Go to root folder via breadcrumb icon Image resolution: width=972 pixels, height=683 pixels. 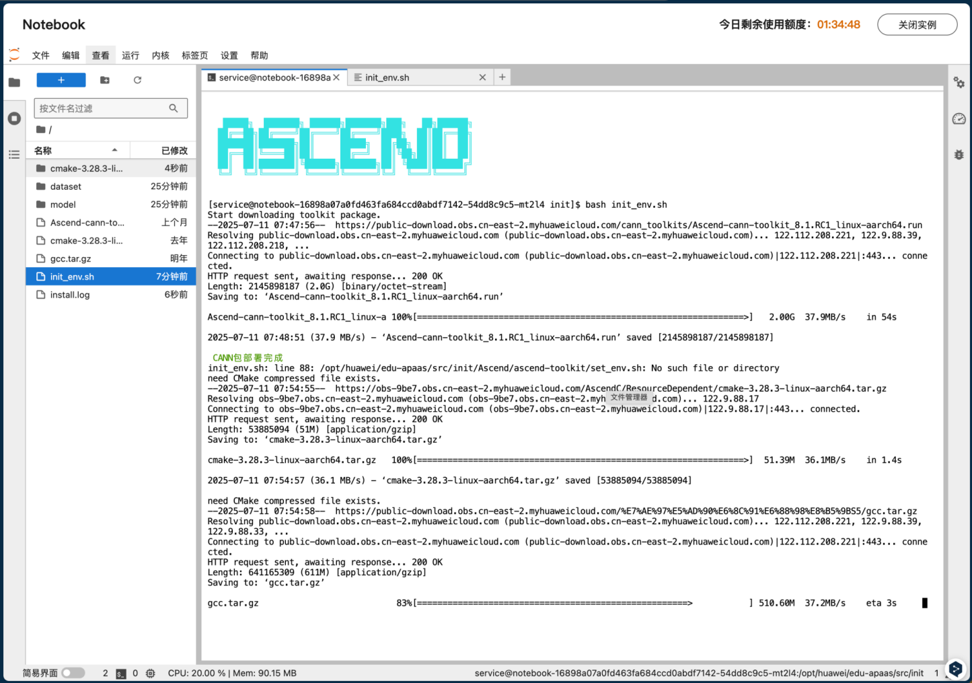[x=41, y=129]
